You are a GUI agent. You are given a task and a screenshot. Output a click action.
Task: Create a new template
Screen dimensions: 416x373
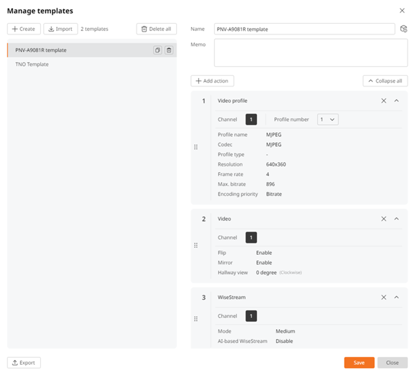point(23,29)
